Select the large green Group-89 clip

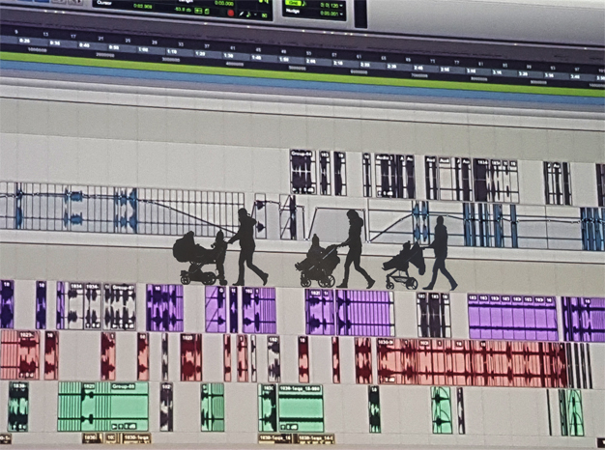coord(102,407)
